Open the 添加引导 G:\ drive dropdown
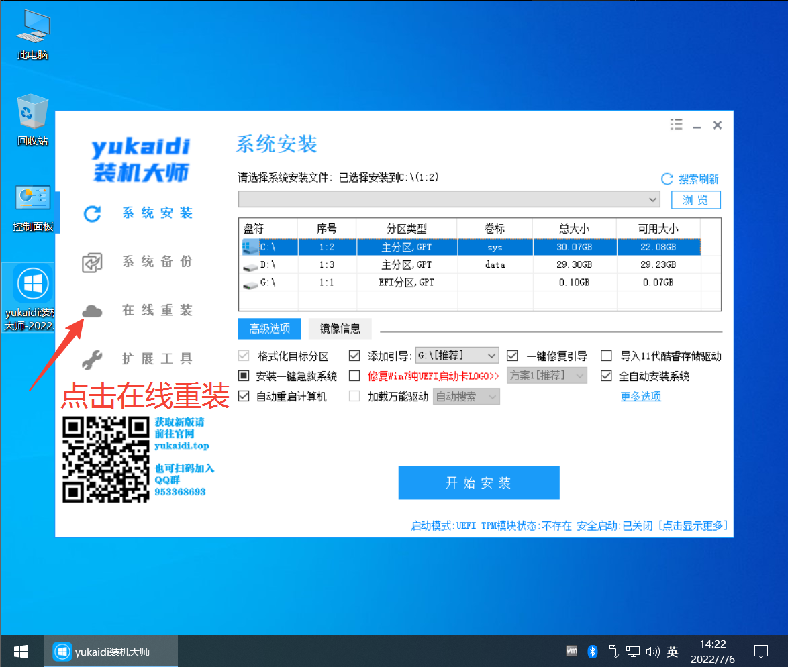The image size is (788, 667). [x=491, y=356]
